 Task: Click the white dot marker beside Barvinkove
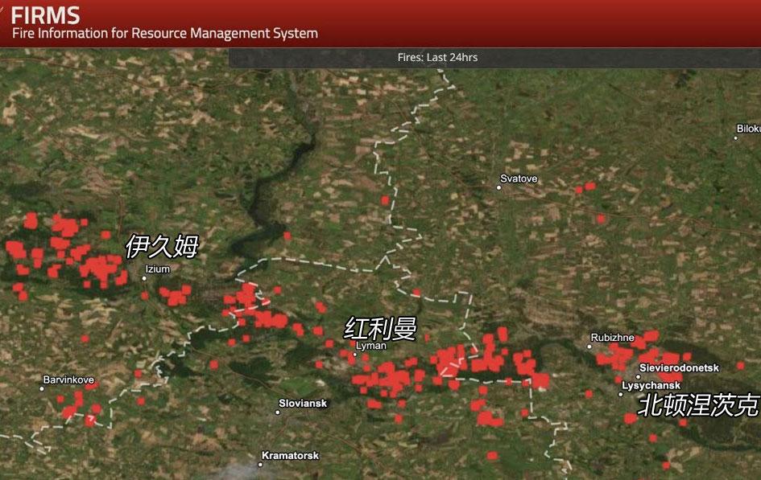tap(42, 388)
